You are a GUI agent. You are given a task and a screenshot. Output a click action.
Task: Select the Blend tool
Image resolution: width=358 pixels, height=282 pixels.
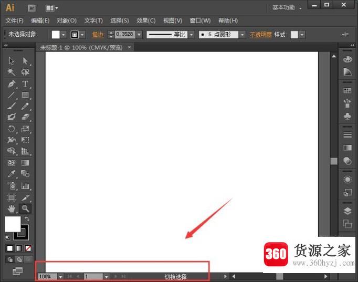pyautogui.click(x=25, y=174)
